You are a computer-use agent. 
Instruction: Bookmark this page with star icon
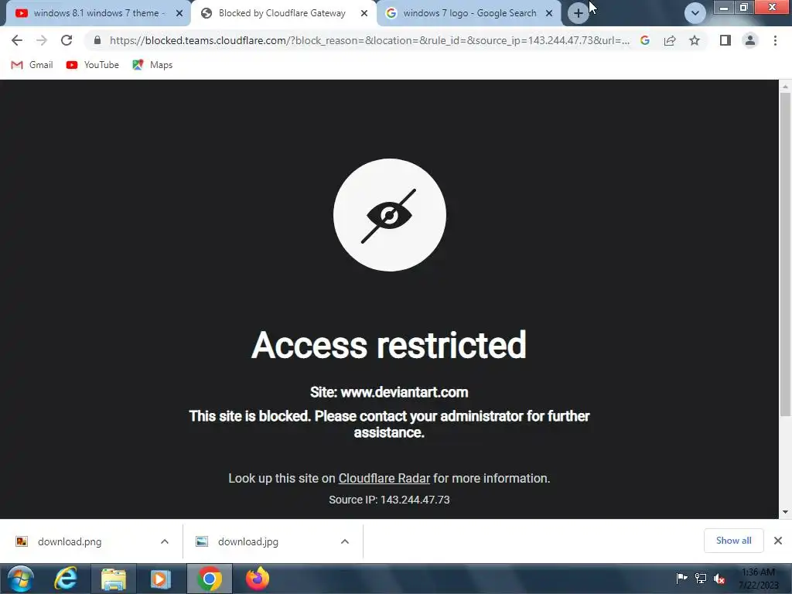click(695, 40)
